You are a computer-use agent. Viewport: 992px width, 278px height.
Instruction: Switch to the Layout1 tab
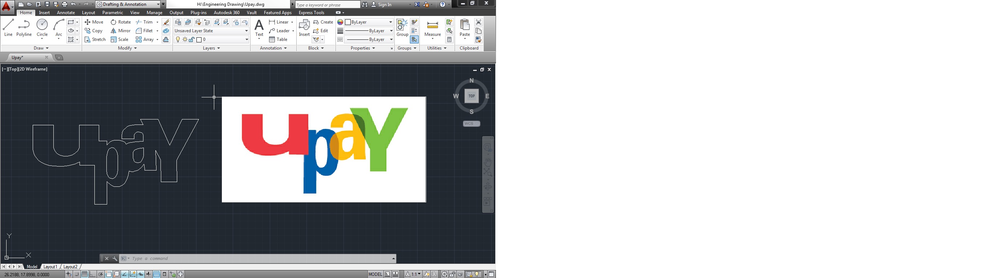point(50,266)
